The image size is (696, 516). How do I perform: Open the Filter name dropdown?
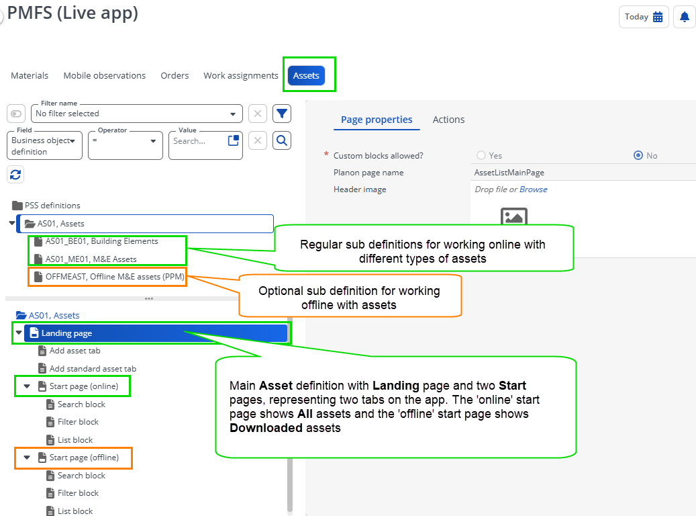pyautogui.click(x=137, y=114)
